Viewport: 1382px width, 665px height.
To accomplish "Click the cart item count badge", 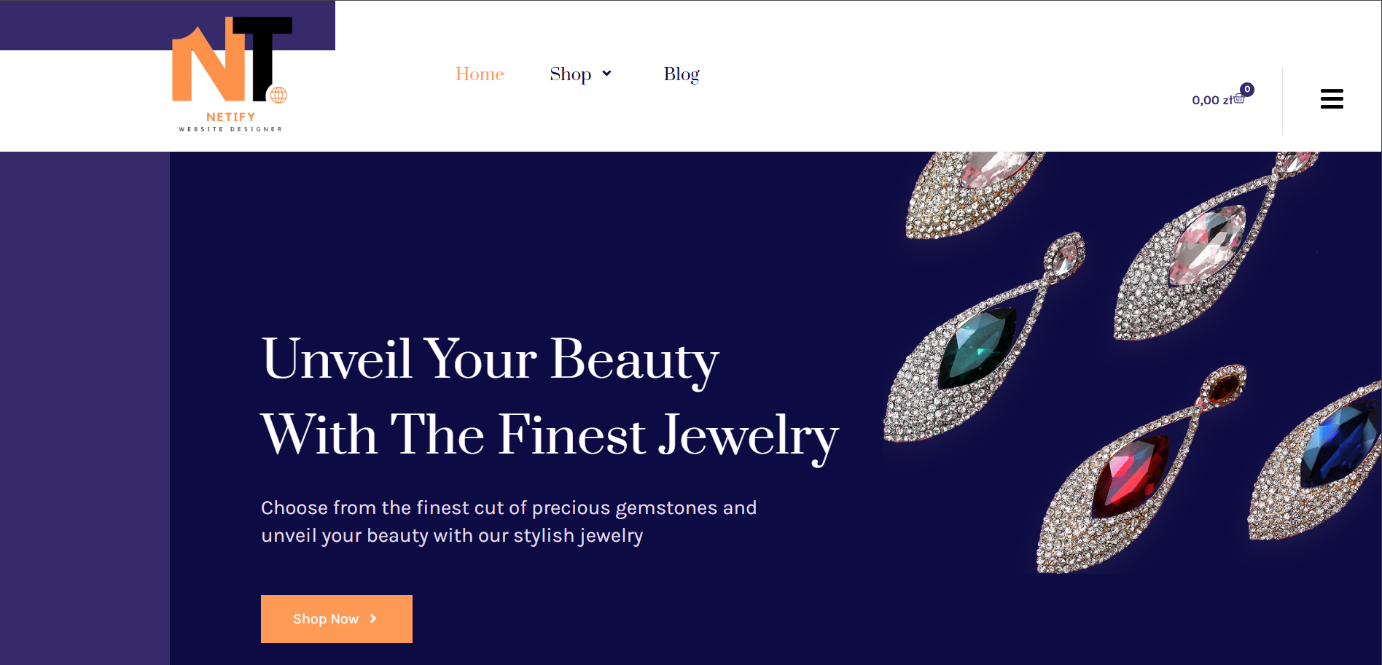I will (x=1247, y=89).
